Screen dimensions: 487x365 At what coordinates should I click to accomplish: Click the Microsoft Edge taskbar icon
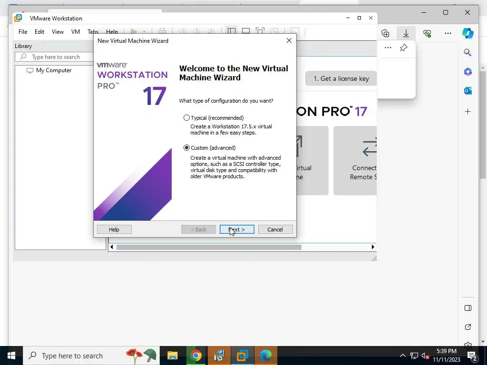click(x=265, y=355)
